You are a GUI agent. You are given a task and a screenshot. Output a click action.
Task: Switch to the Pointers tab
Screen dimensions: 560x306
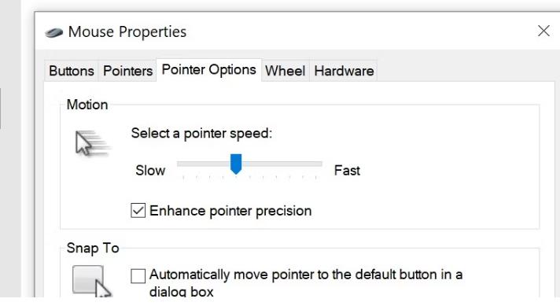[x=128, y=71]
